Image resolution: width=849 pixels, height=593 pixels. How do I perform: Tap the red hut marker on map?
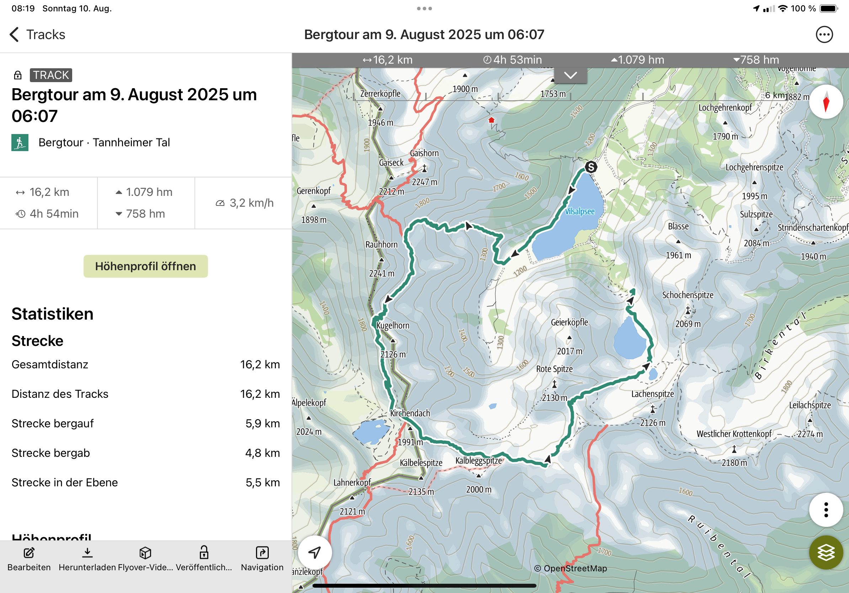491,120
